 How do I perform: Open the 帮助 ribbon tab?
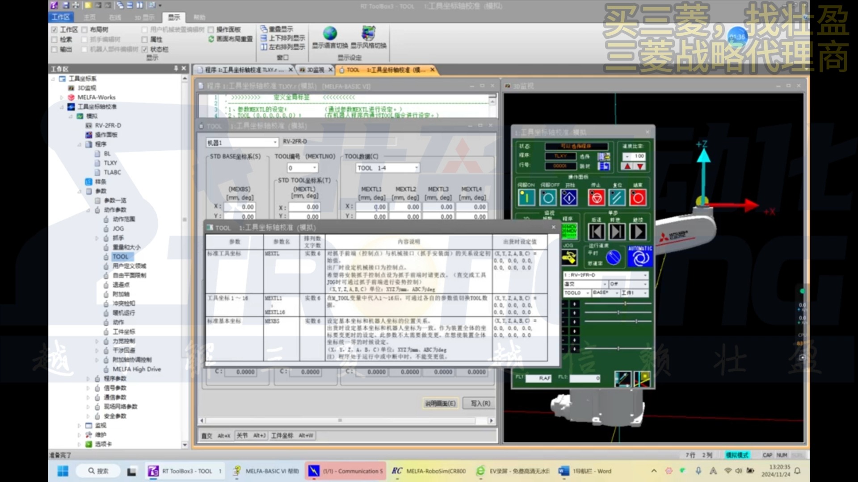[199, 17]
